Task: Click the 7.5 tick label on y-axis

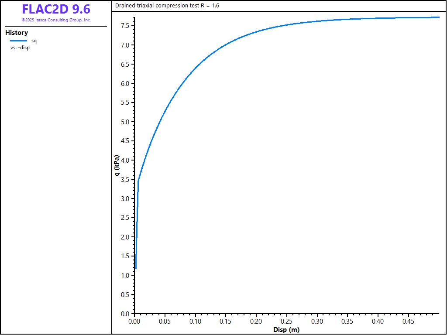Action: pyautogui.click(x=125, y=26)
